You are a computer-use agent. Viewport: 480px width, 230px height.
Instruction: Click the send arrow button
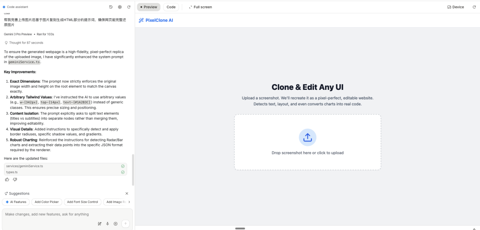coord(125,224)
